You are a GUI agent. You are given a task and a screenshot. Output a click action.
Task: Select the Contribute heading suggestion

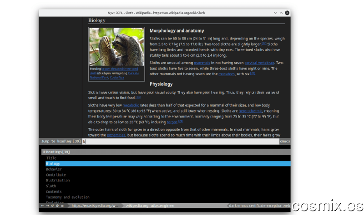coord(56,175)
